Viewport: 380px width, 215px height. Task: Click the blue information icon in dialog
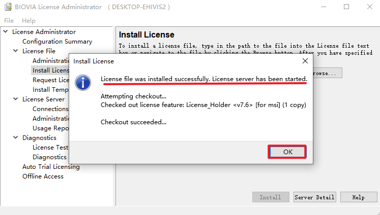pos(83,82)
